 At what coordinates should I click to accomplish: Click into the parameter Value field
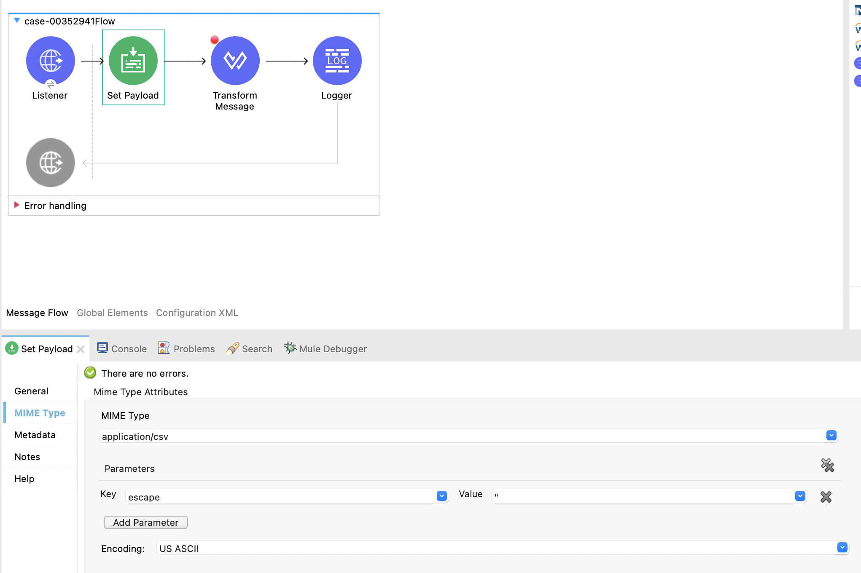point(641,496)
